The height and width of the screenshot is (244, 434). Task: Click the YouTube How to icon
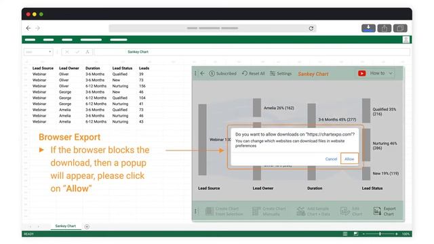click(x=361, y=73)
